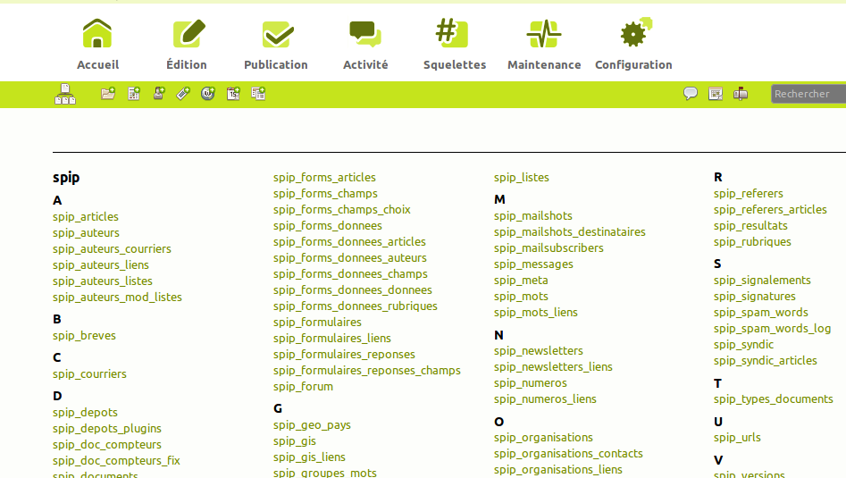Open the spip_depots table link
846x478 pixels.
85,413
